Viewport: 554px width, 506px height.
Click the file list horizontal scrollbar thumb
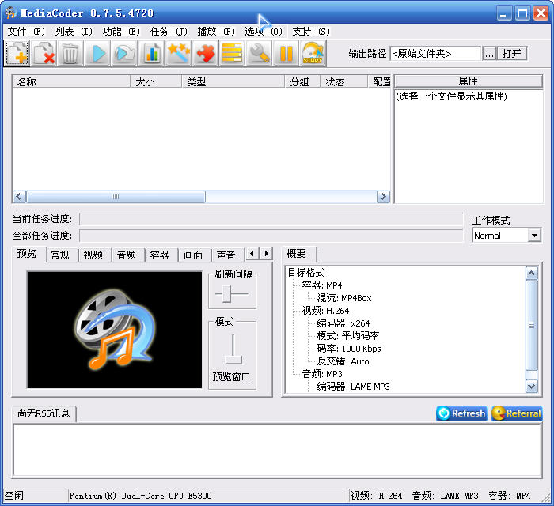pos(116,197)
